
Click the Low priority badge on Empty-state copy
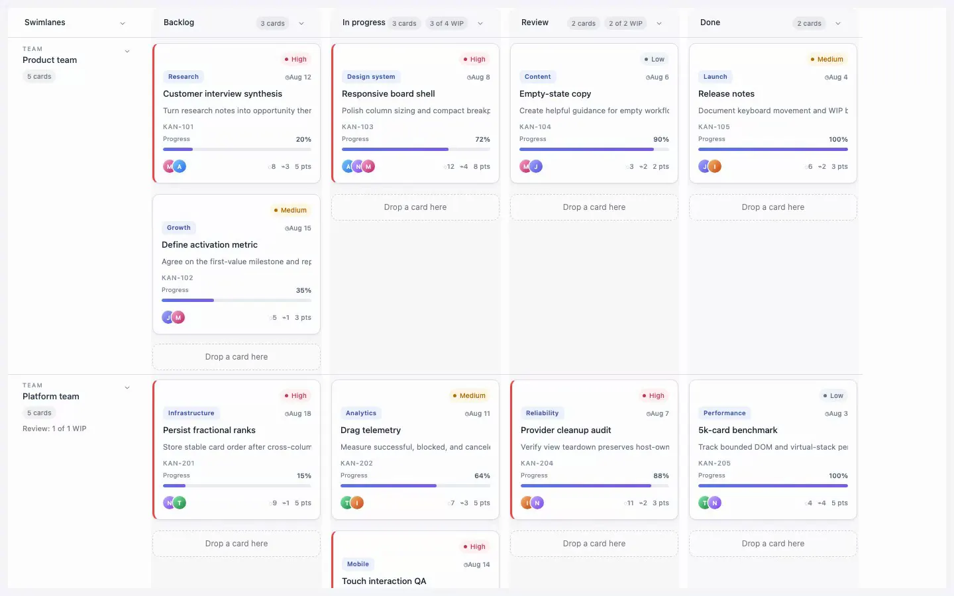tap(655, 60)
